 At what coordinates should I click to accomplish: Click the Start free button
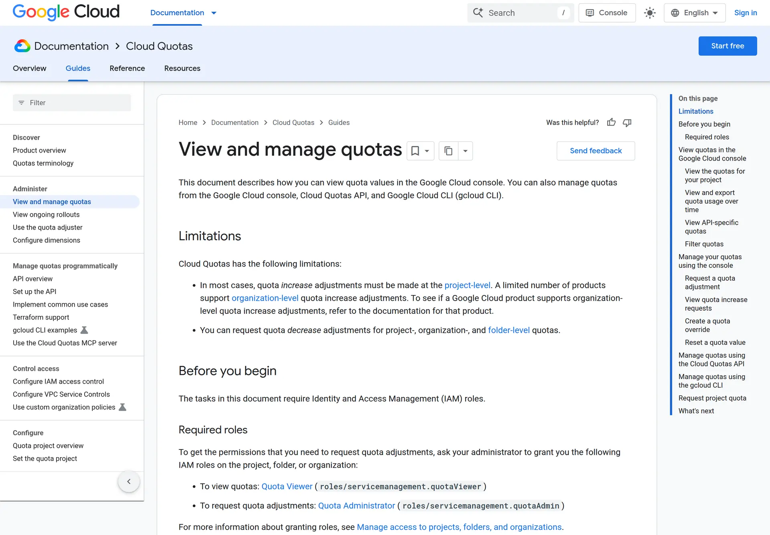click(727, 46)
